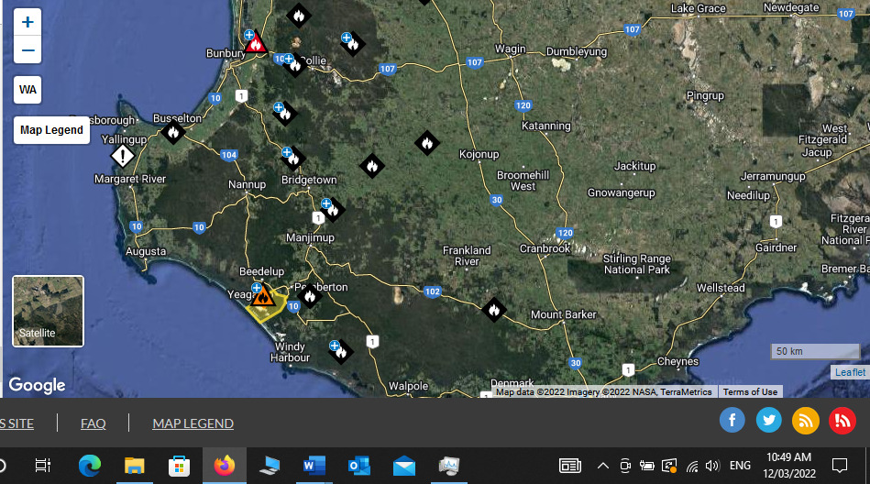Zoom out of the map
The width and height of the screenshot is (870, 484).
28,50
